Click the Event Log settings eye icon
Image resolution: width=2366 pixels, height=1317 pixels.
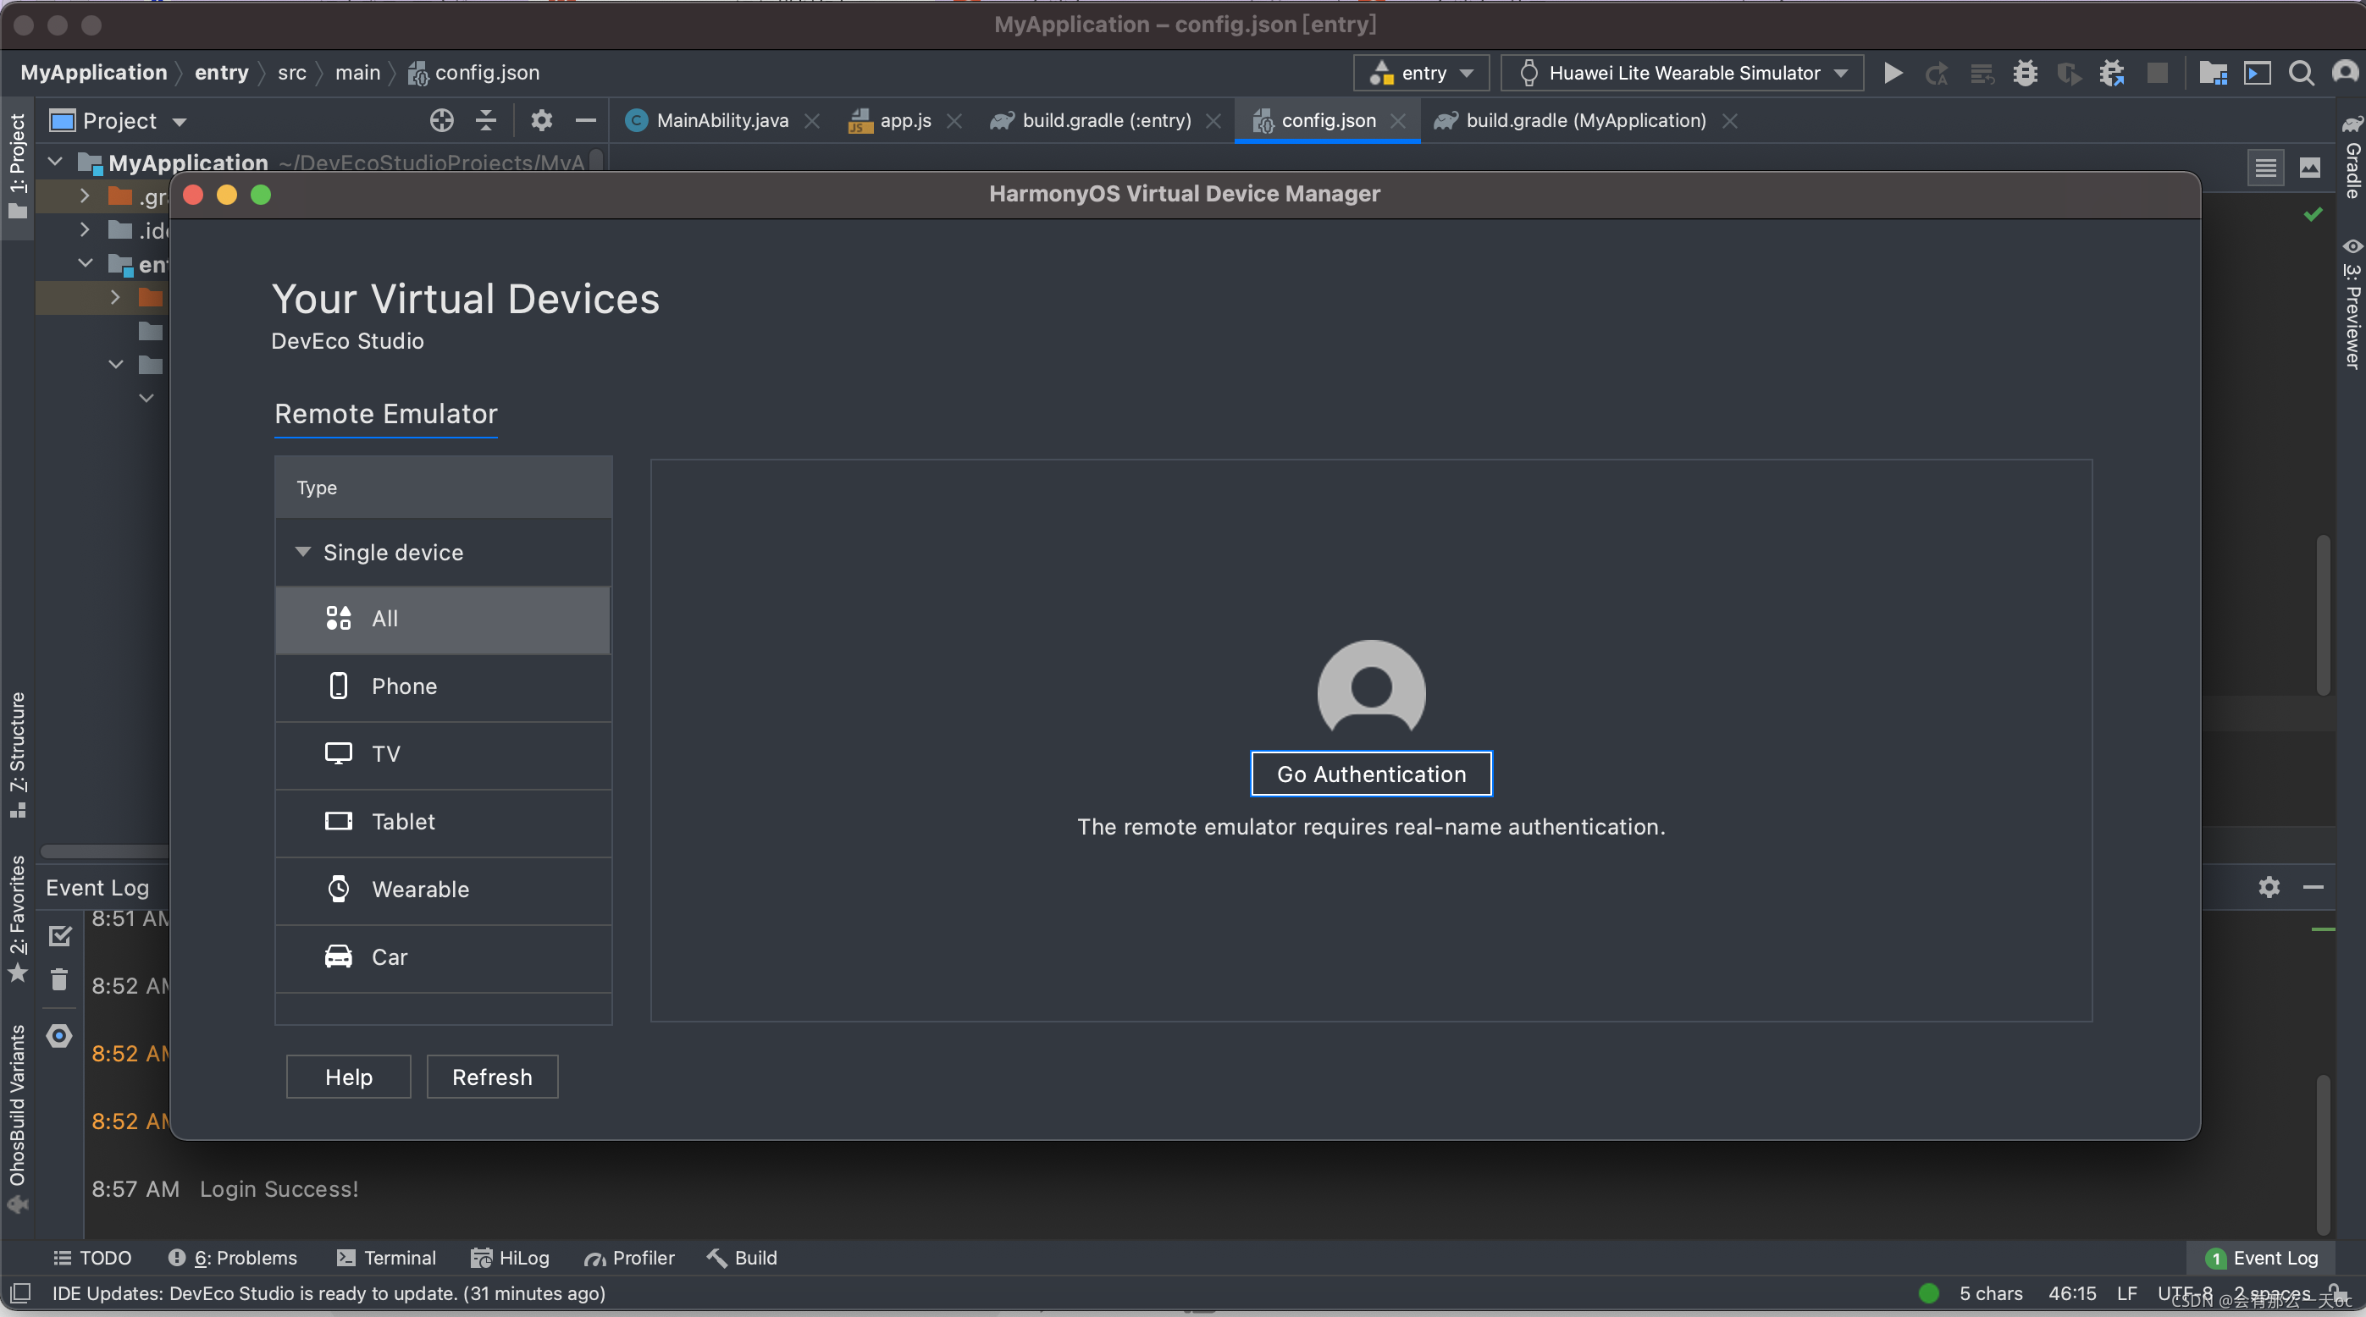(x=60, y=1036)
